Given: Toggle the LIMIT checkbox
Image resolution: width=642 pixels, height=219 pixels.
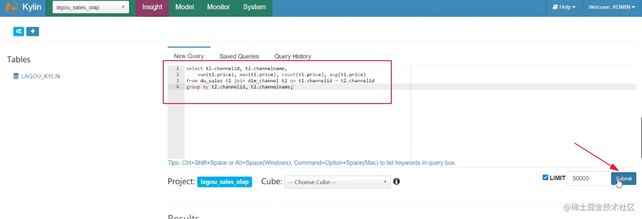Looking at the screenshot, I should point(545,178).
